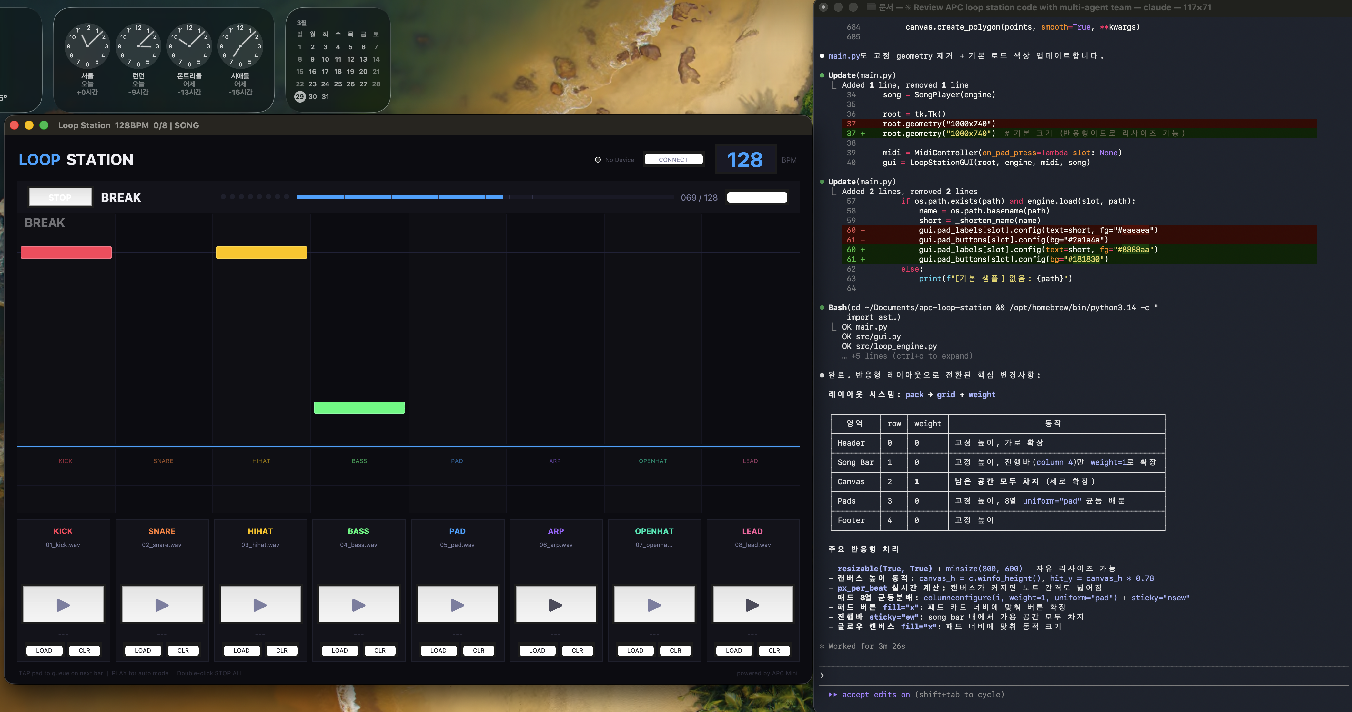Trigger the HIHAT pad play icon
The width and height of the screenshot is (1352, 712).
[260, 604]
